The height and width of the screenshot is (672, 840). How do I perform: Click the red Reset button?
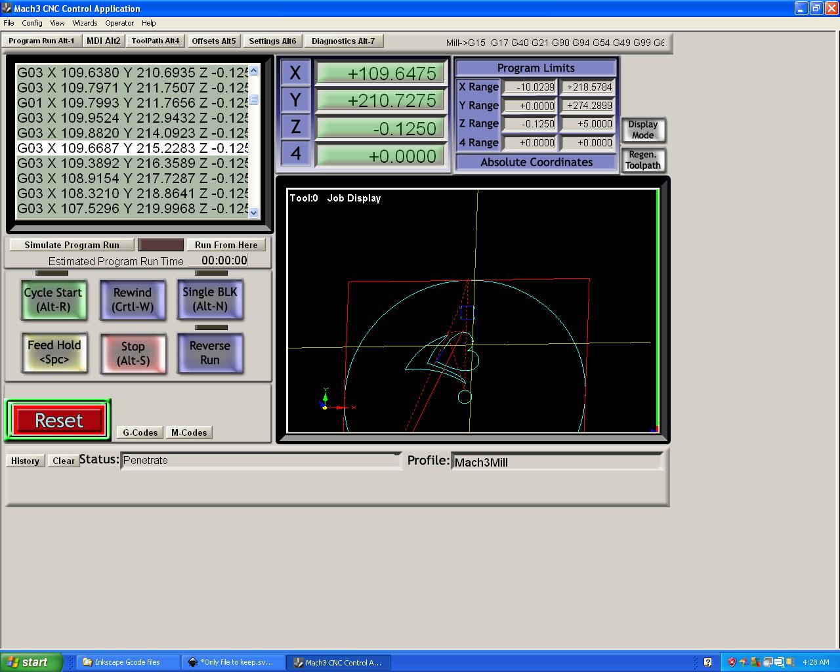[59, 421]
